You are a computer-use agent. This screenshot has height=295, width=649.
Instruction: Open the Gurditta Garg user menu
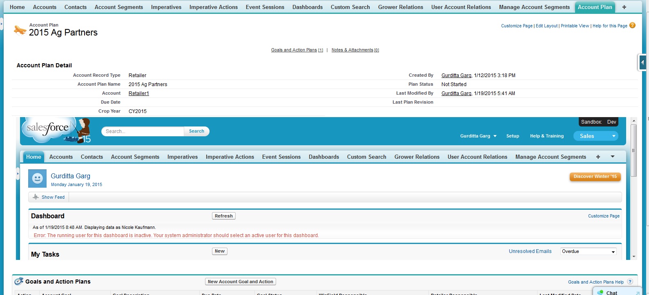click(x=478, y=136)
